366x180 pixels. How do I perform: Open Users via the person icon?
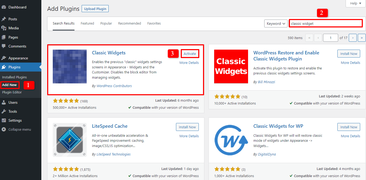pyautogui.click(x=5, y=102)
